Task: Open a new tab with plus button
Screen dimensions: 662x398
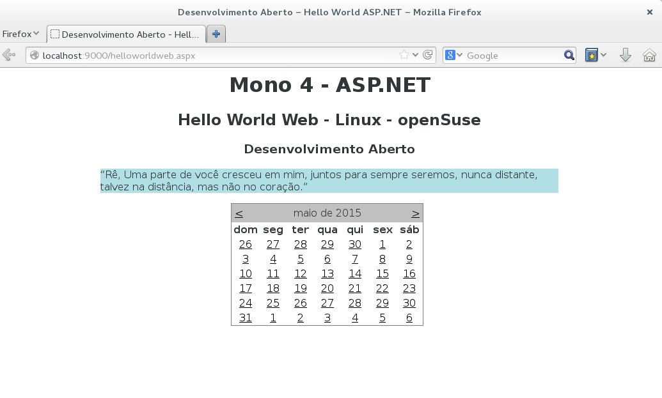Action: [216, 34]
